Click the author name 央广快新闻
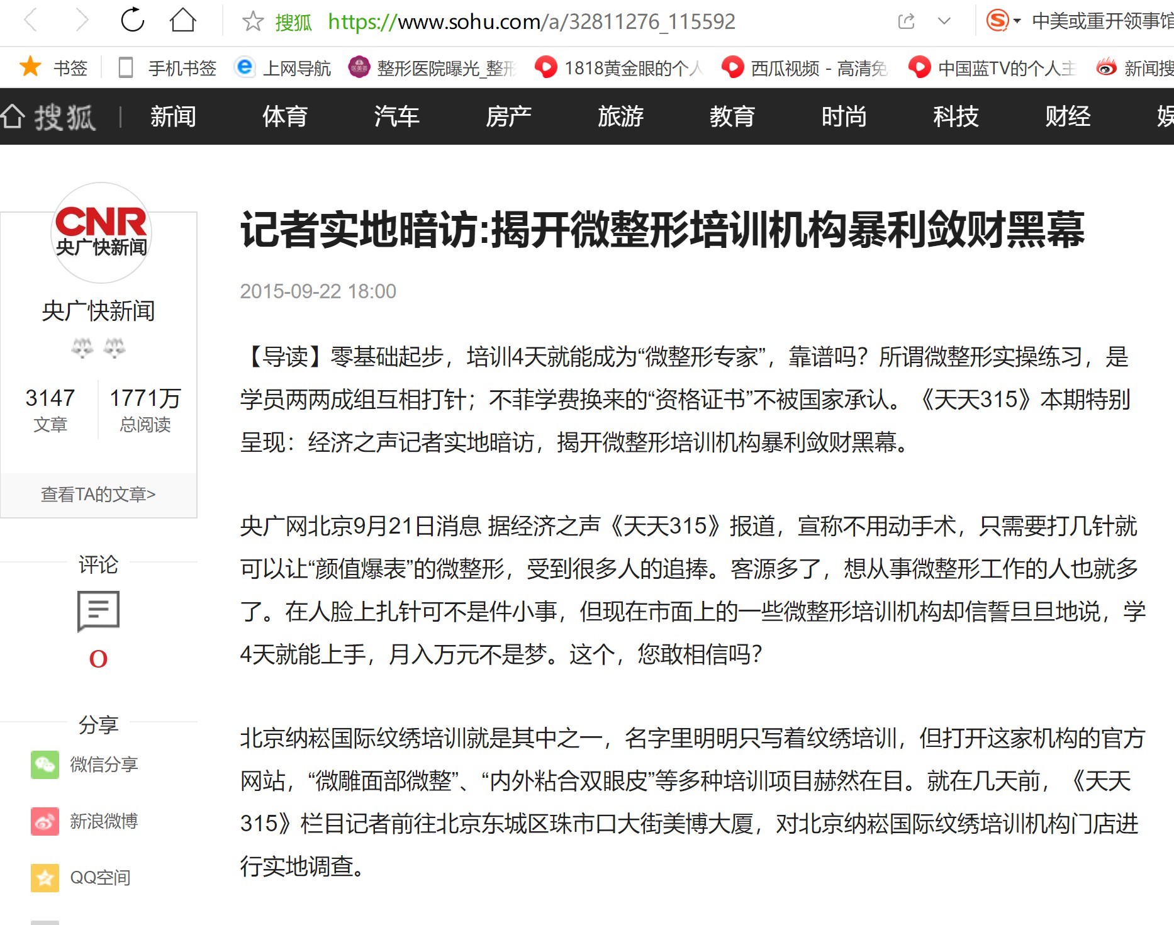 98,311
